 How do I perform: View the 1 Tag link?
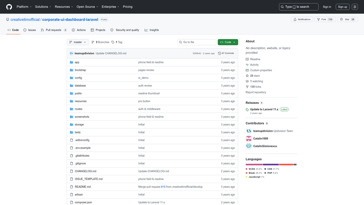[117, 42]
